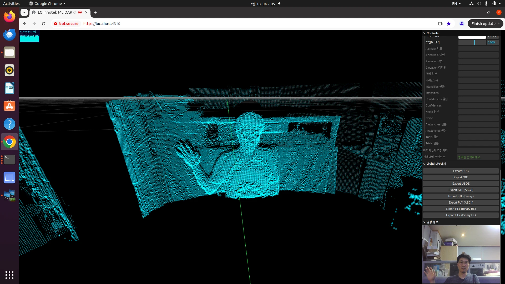505x284 pixels.
Task: Click the webcam video preview thumbnail
Action: pyautogui.click(x=461, y=254)
